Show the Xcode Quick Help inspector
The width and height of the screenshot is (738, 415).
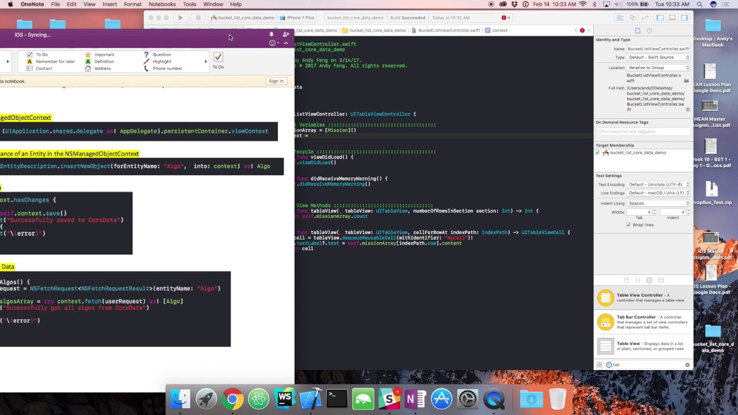[649, 31]
